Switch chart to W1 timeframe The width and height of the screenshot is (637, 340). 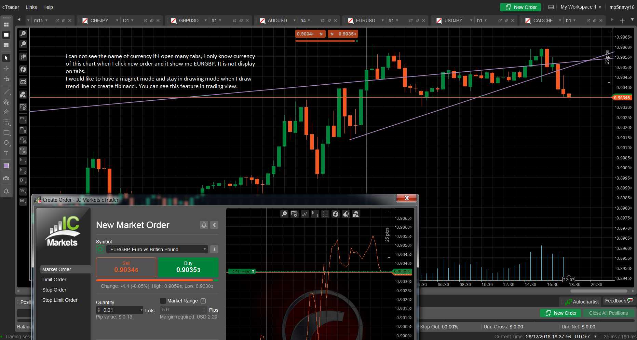(x=23, y=192)
